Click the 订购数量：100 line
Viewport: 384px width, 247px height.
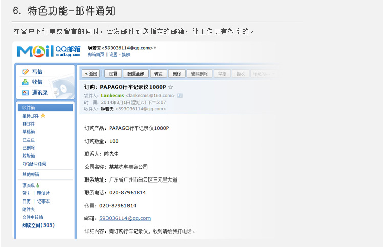coord(101,141)
